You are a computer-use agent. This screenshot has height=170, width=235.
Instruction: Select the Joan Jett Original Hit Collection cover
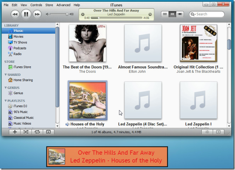click(x=199, y=43)
